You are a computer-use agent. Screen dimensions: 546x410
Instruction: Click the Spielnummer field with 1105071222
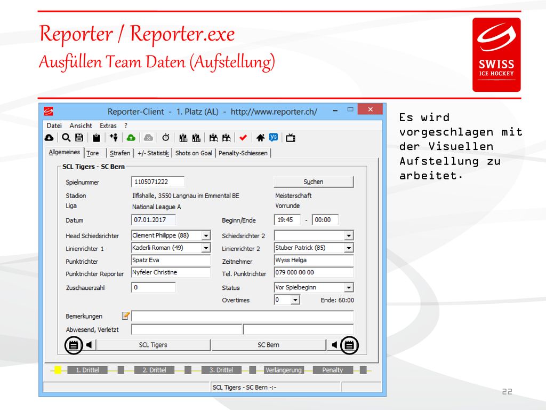click(158, 182)
